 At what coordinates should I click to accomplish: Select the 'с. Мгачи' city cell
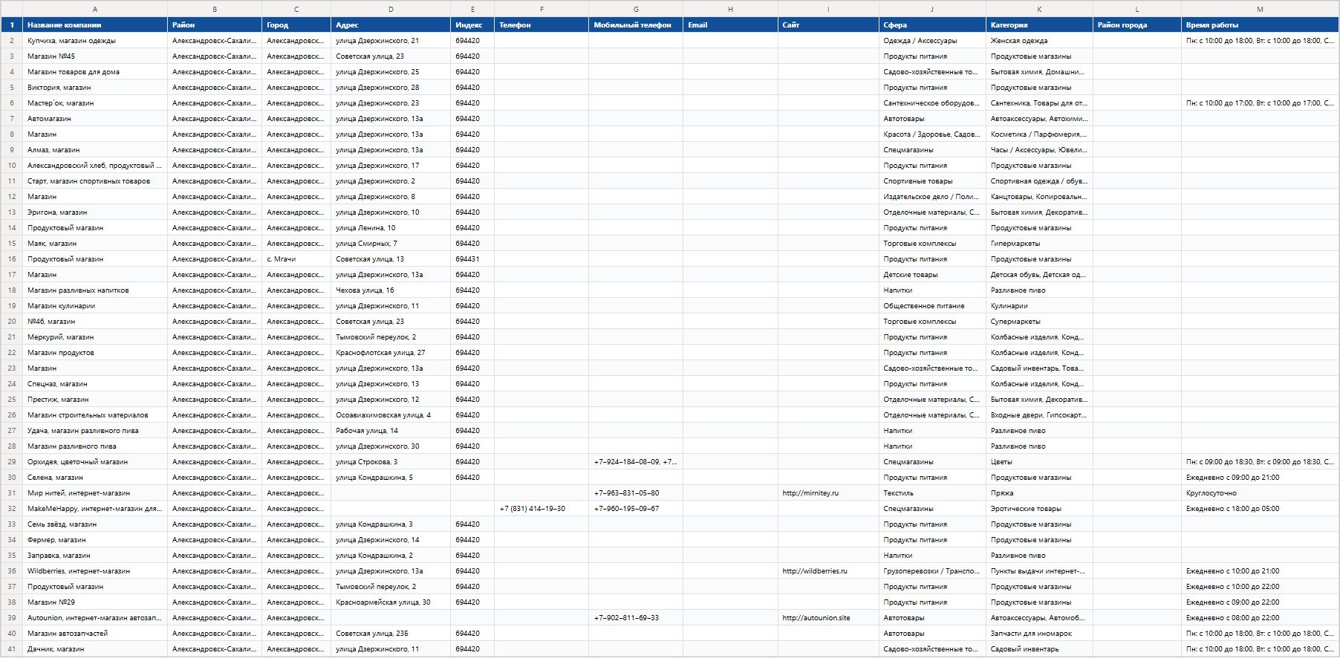pos(296,259)
